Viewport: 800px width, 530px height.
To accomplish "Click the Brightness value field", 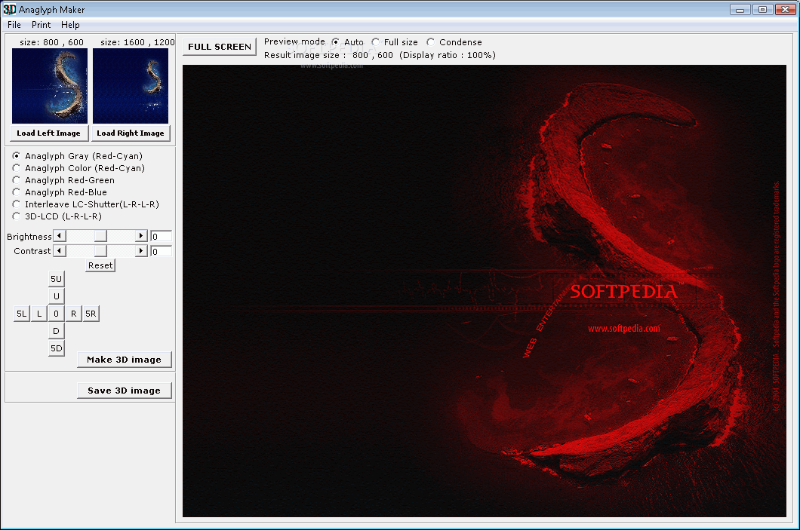I will tap(162, 237).
